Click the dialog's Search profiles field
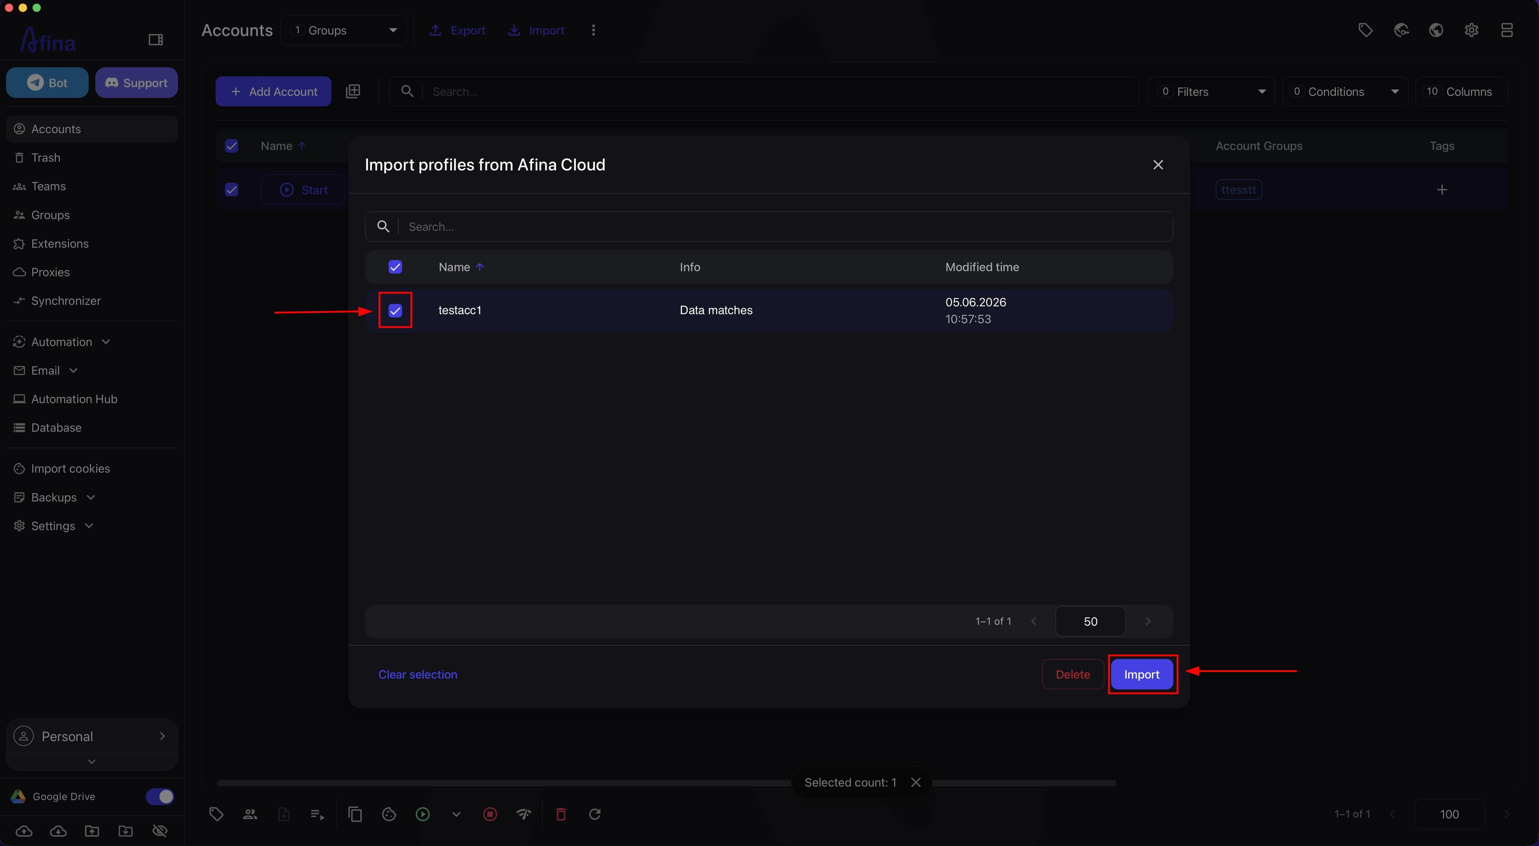The image size is (1539, 846). pyautogui.click(x=769, y=226)
